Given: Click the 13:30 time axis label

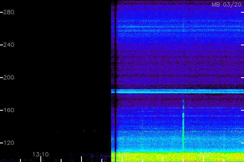Looking at the screenshot, I should 122,154.
